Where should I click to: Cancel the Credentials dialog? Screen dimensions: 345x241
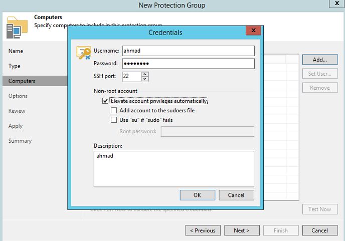click(x=236, y=195)
